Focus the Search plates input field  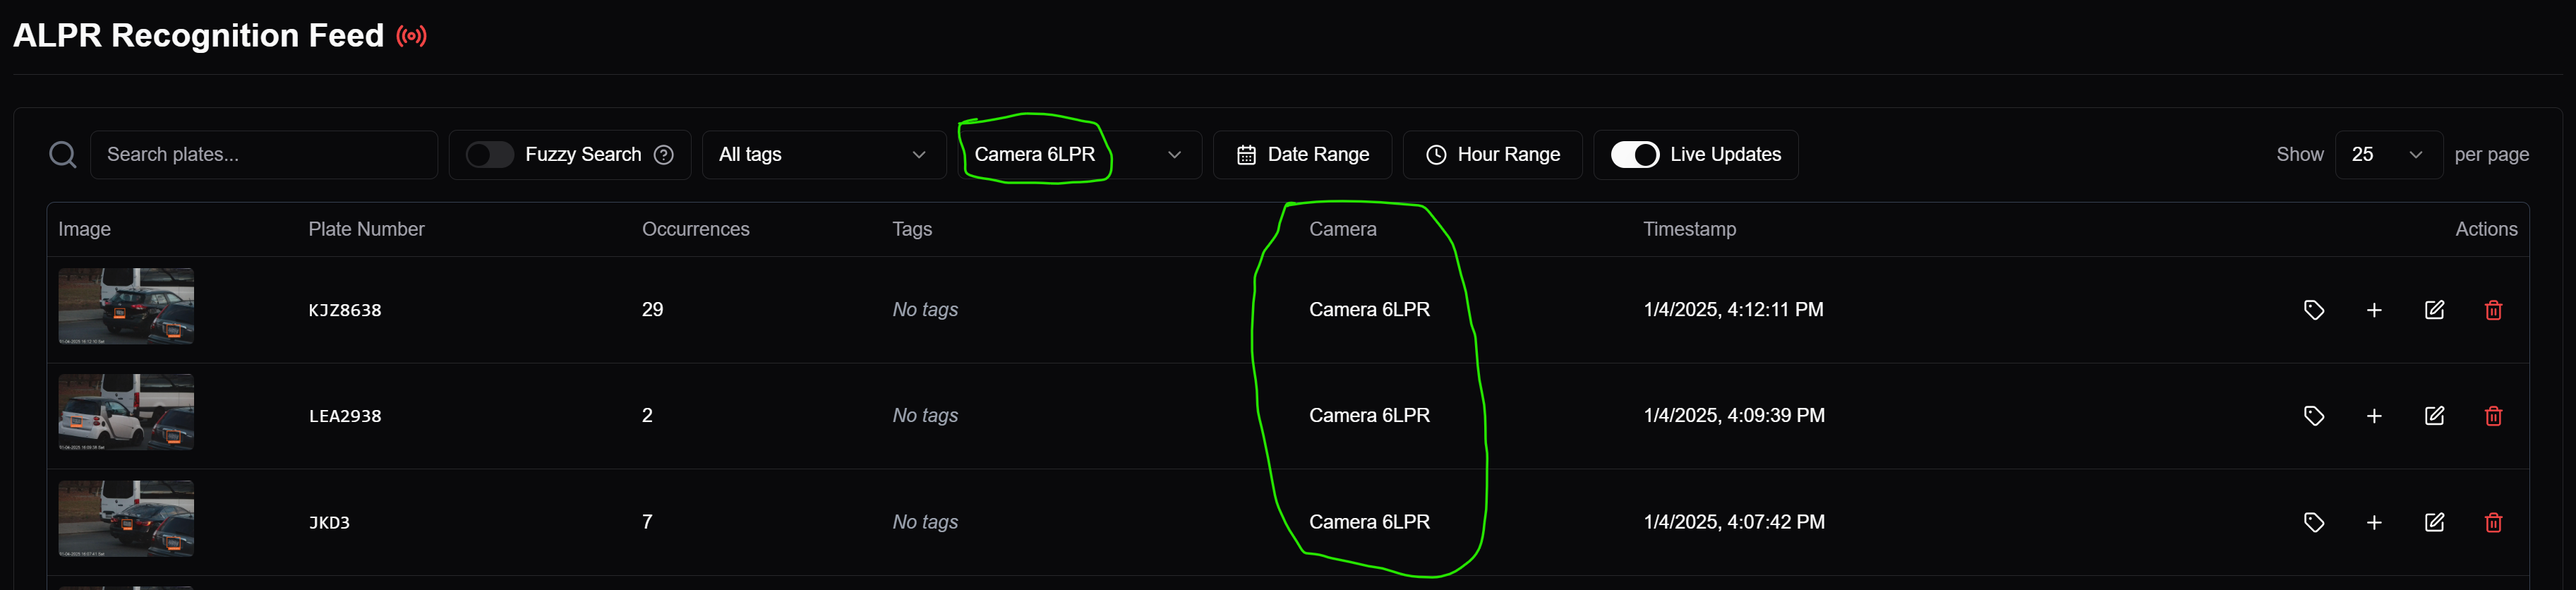pyautogui.click(x=264, y=155)
